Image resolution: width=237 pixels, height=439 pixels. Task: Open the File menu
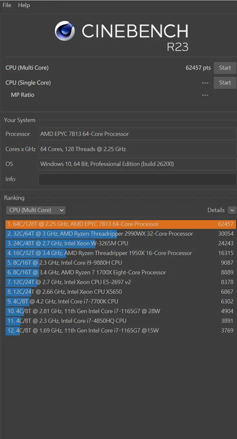click(7, 5)
